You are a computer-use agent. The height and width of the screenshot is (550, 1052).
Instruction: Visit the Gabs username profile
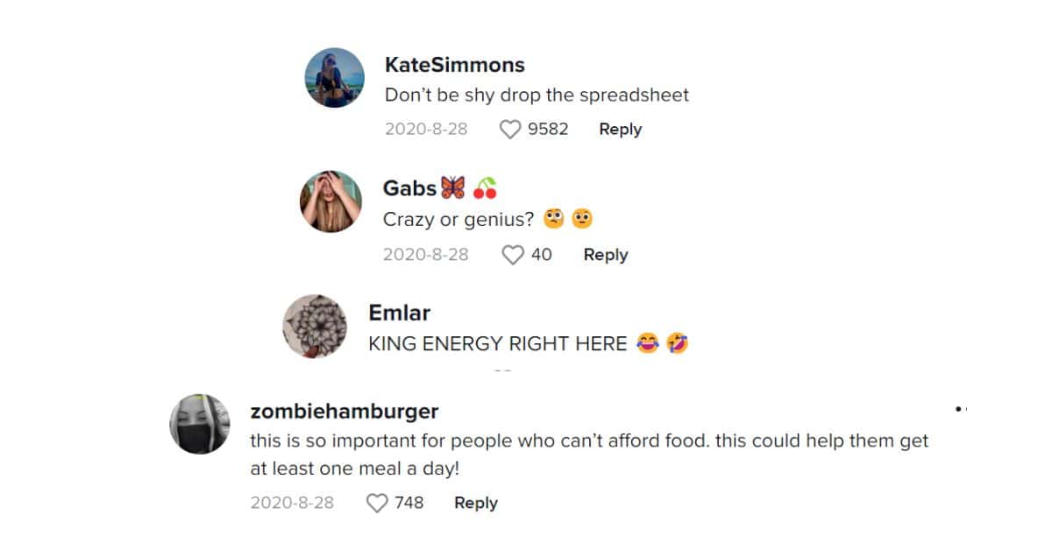[x=409, y=188]
